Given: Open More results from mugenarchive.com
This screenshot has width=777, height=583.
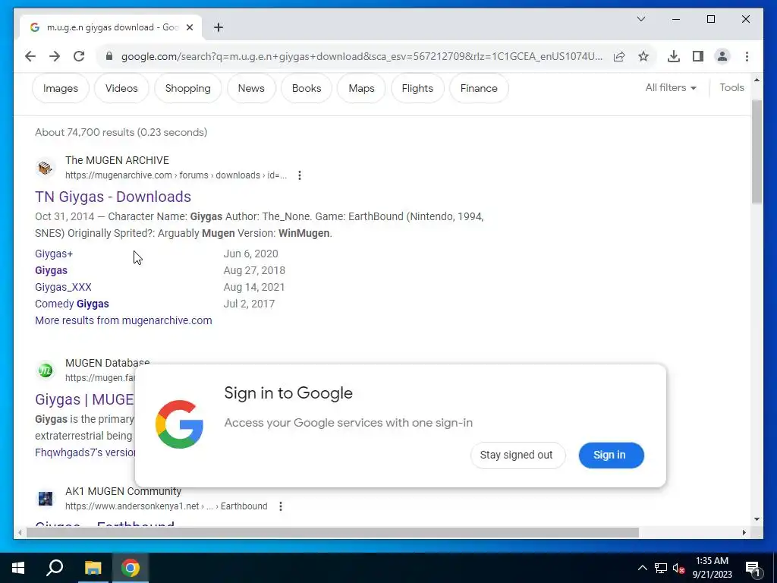Looking at the screenshot, I should 124,321.
